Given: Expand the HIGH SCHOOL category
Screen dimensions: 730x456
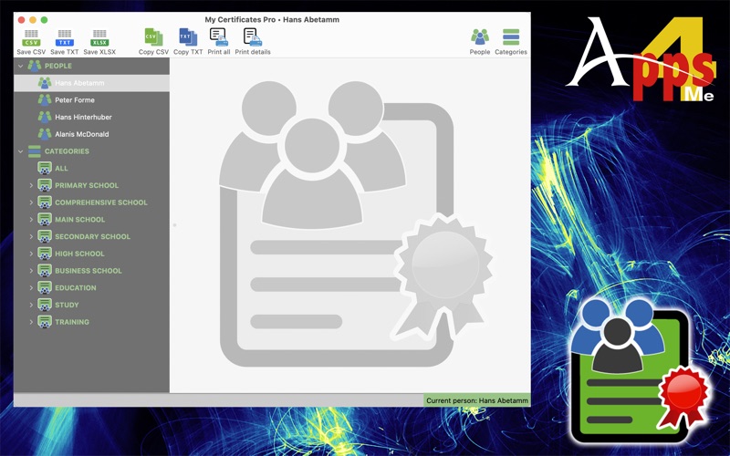Looking at the screenshot, I should point(31,254).
